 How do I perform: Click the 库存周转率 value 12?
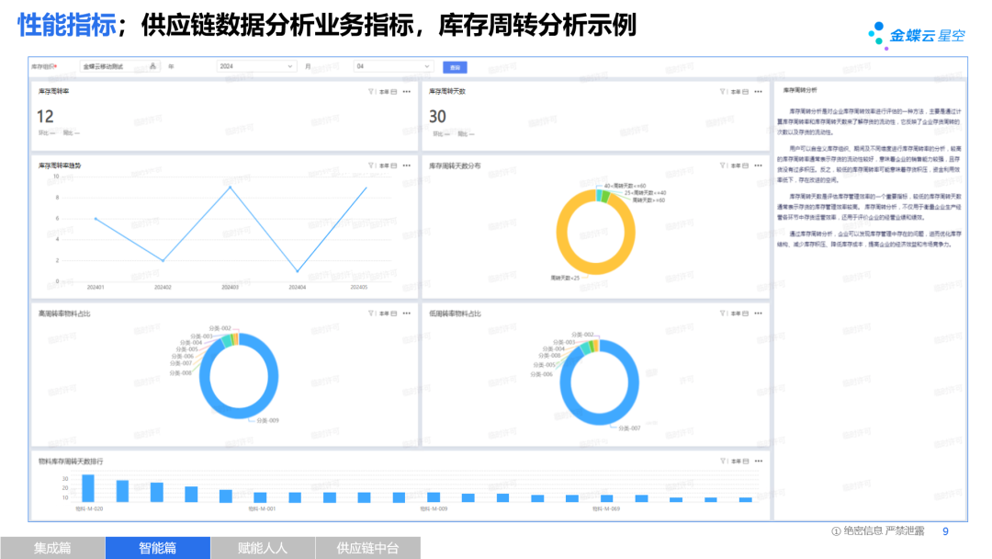click(x=45, y=117)
